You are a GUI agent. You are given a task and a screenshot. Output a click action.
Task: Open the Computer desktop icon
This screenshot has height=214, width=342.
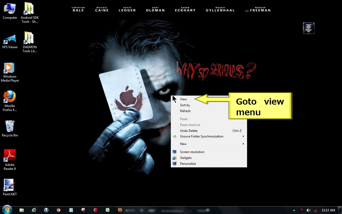click(x=10, y=9)
